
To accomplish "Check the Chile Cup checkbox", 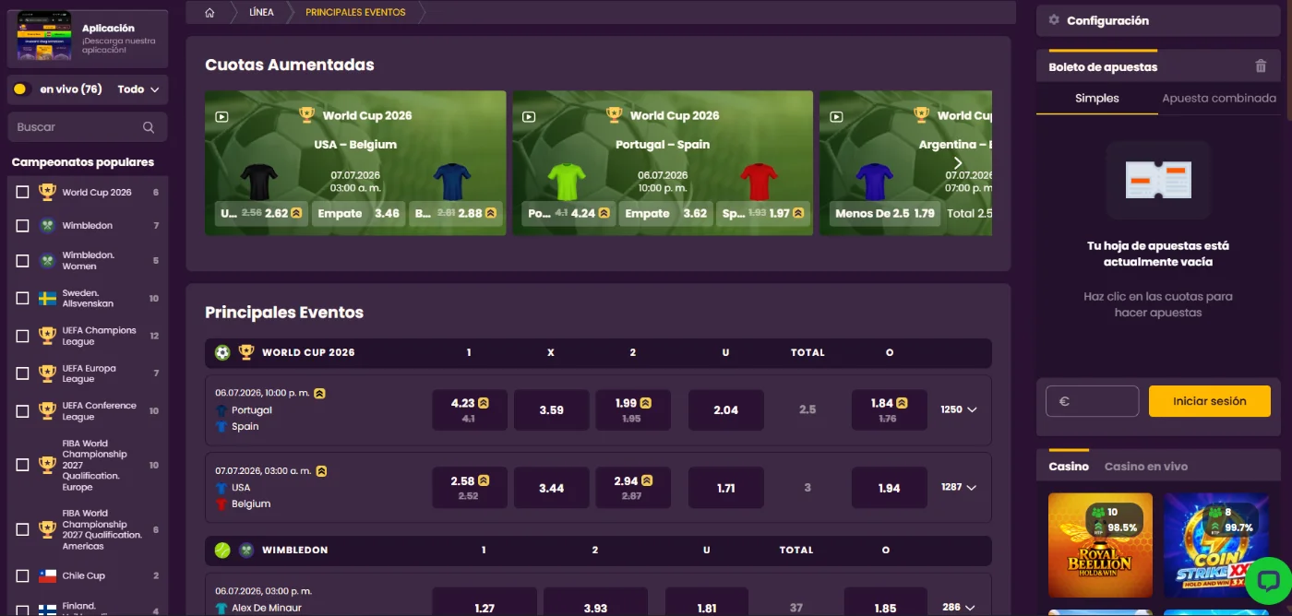I will point(23,575).
